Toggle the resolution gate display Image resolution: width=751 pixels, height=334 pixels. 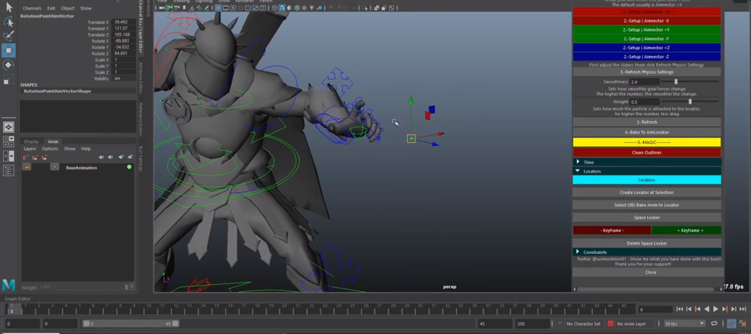[x=233, y=8]
